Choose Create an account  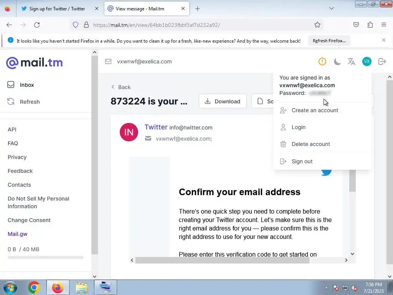pos(315,110)
